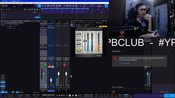Toggle monitor button on the selected blue channel

pos(52,67)
